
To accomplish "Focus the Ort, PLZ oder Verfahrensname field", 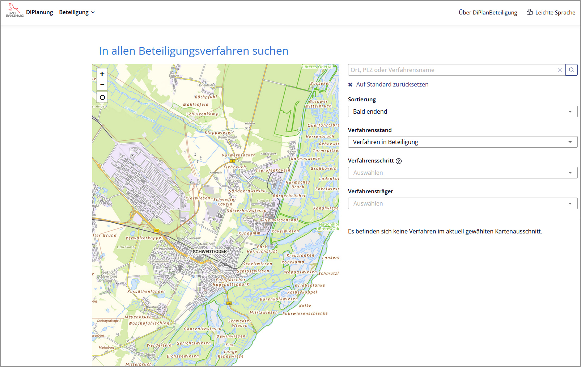I will click(x=452, y=70).
